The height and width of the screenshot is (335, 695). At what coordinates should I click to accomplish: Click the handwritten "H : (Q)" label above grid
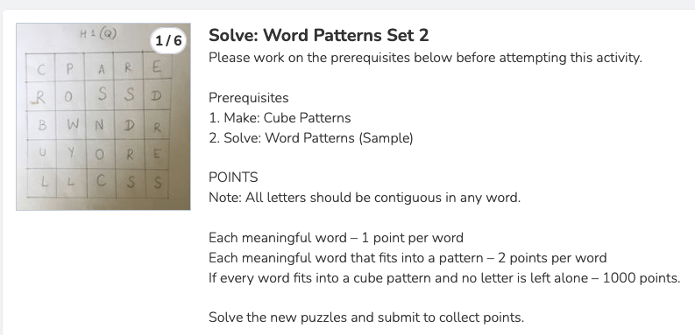tap(97, 34)
